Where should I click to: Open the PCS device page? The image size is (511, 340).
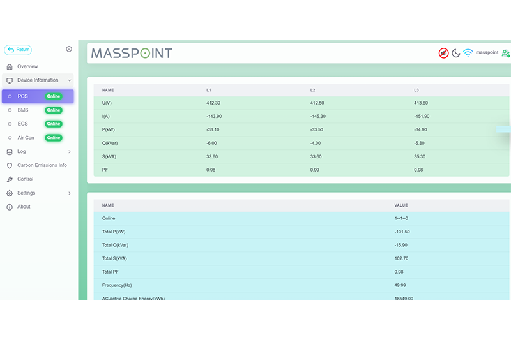coord(23,96)
